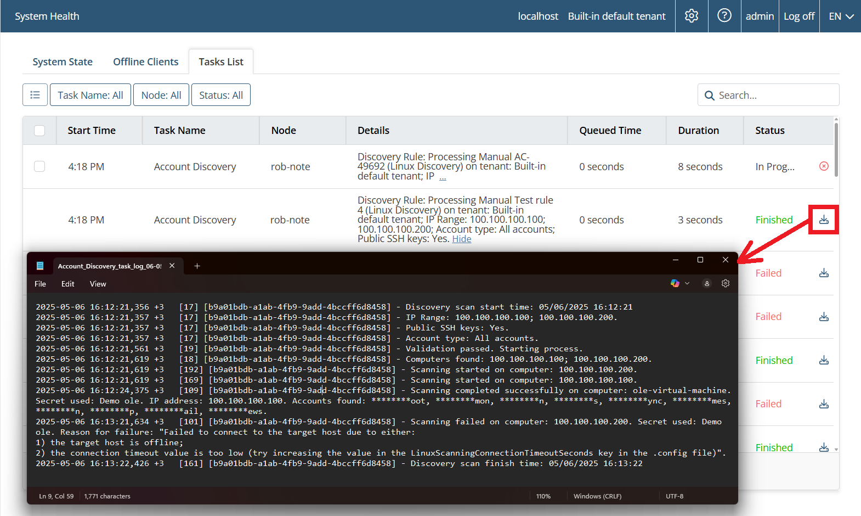This screenshot has width=861, height=516.
Task: Click the list view icon button
Action: pyautogui.click(x=35, y=95)
